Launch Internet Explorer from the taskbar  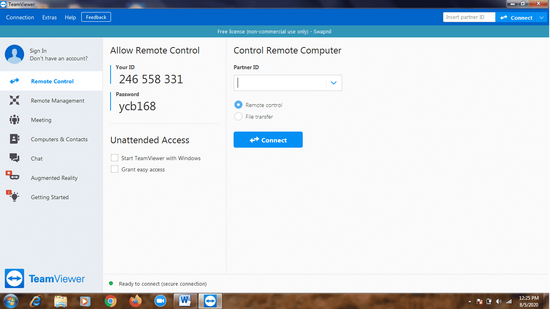[x=36, y=301]
